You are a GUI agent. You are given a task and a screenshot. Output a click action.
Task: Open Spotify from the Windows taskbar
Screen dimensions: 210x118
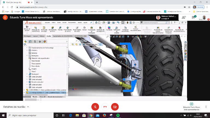click(118, 116)
